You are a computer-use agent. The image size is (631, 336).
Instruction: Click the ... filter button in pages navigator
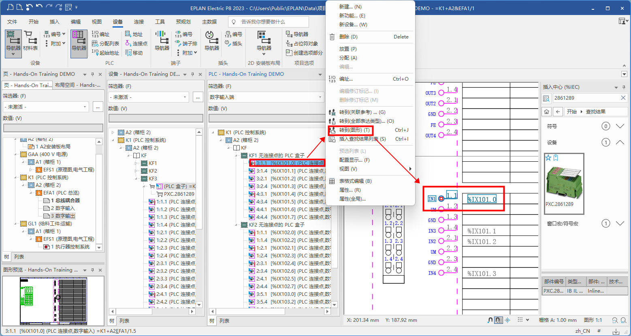[x=98, y=107]
